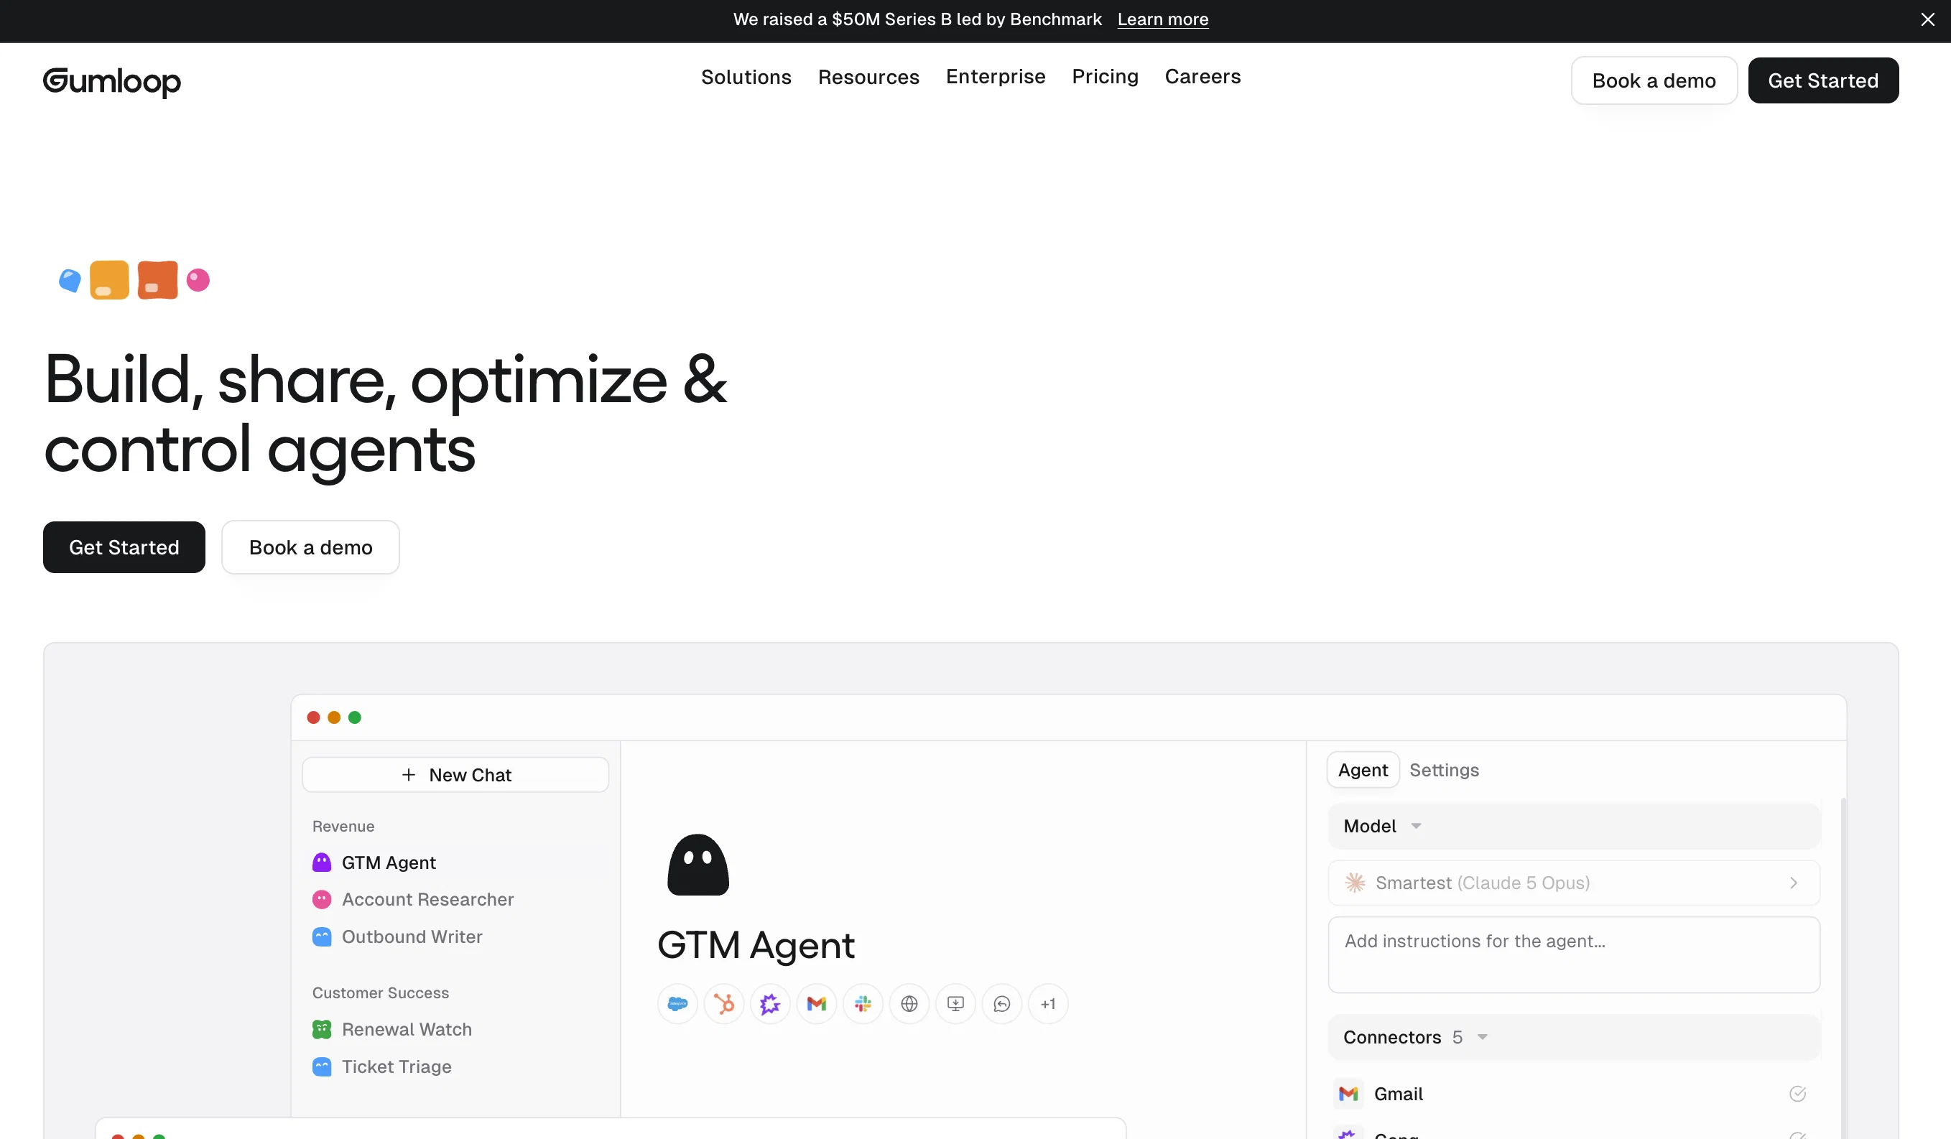1951x1139 pixels.
Task: Click the hero Get Started button
Action: 124,547
